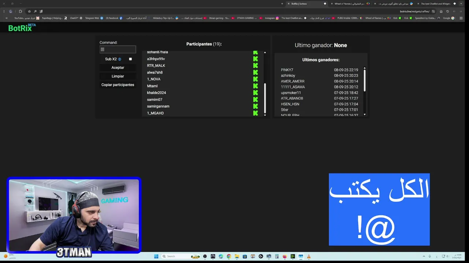469x263 pixels.
Task: Click winner ATR_ABANOB in Ultimos ganadores
Action: coord(292,98)
